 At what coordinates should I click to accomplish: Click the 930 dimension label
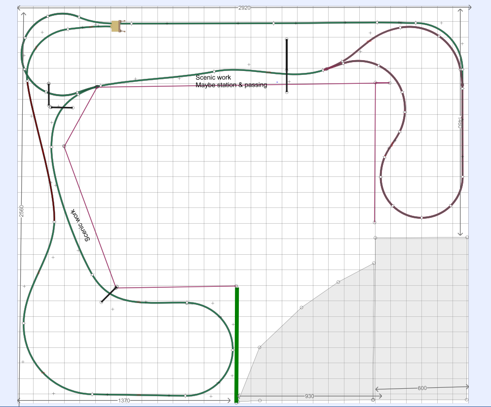(x=309, y=396)
